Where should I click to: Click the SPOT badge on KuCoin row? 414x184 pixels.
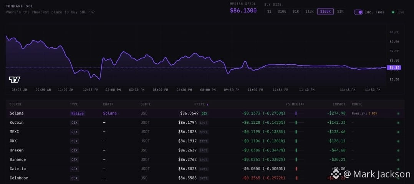pos(204,123)
